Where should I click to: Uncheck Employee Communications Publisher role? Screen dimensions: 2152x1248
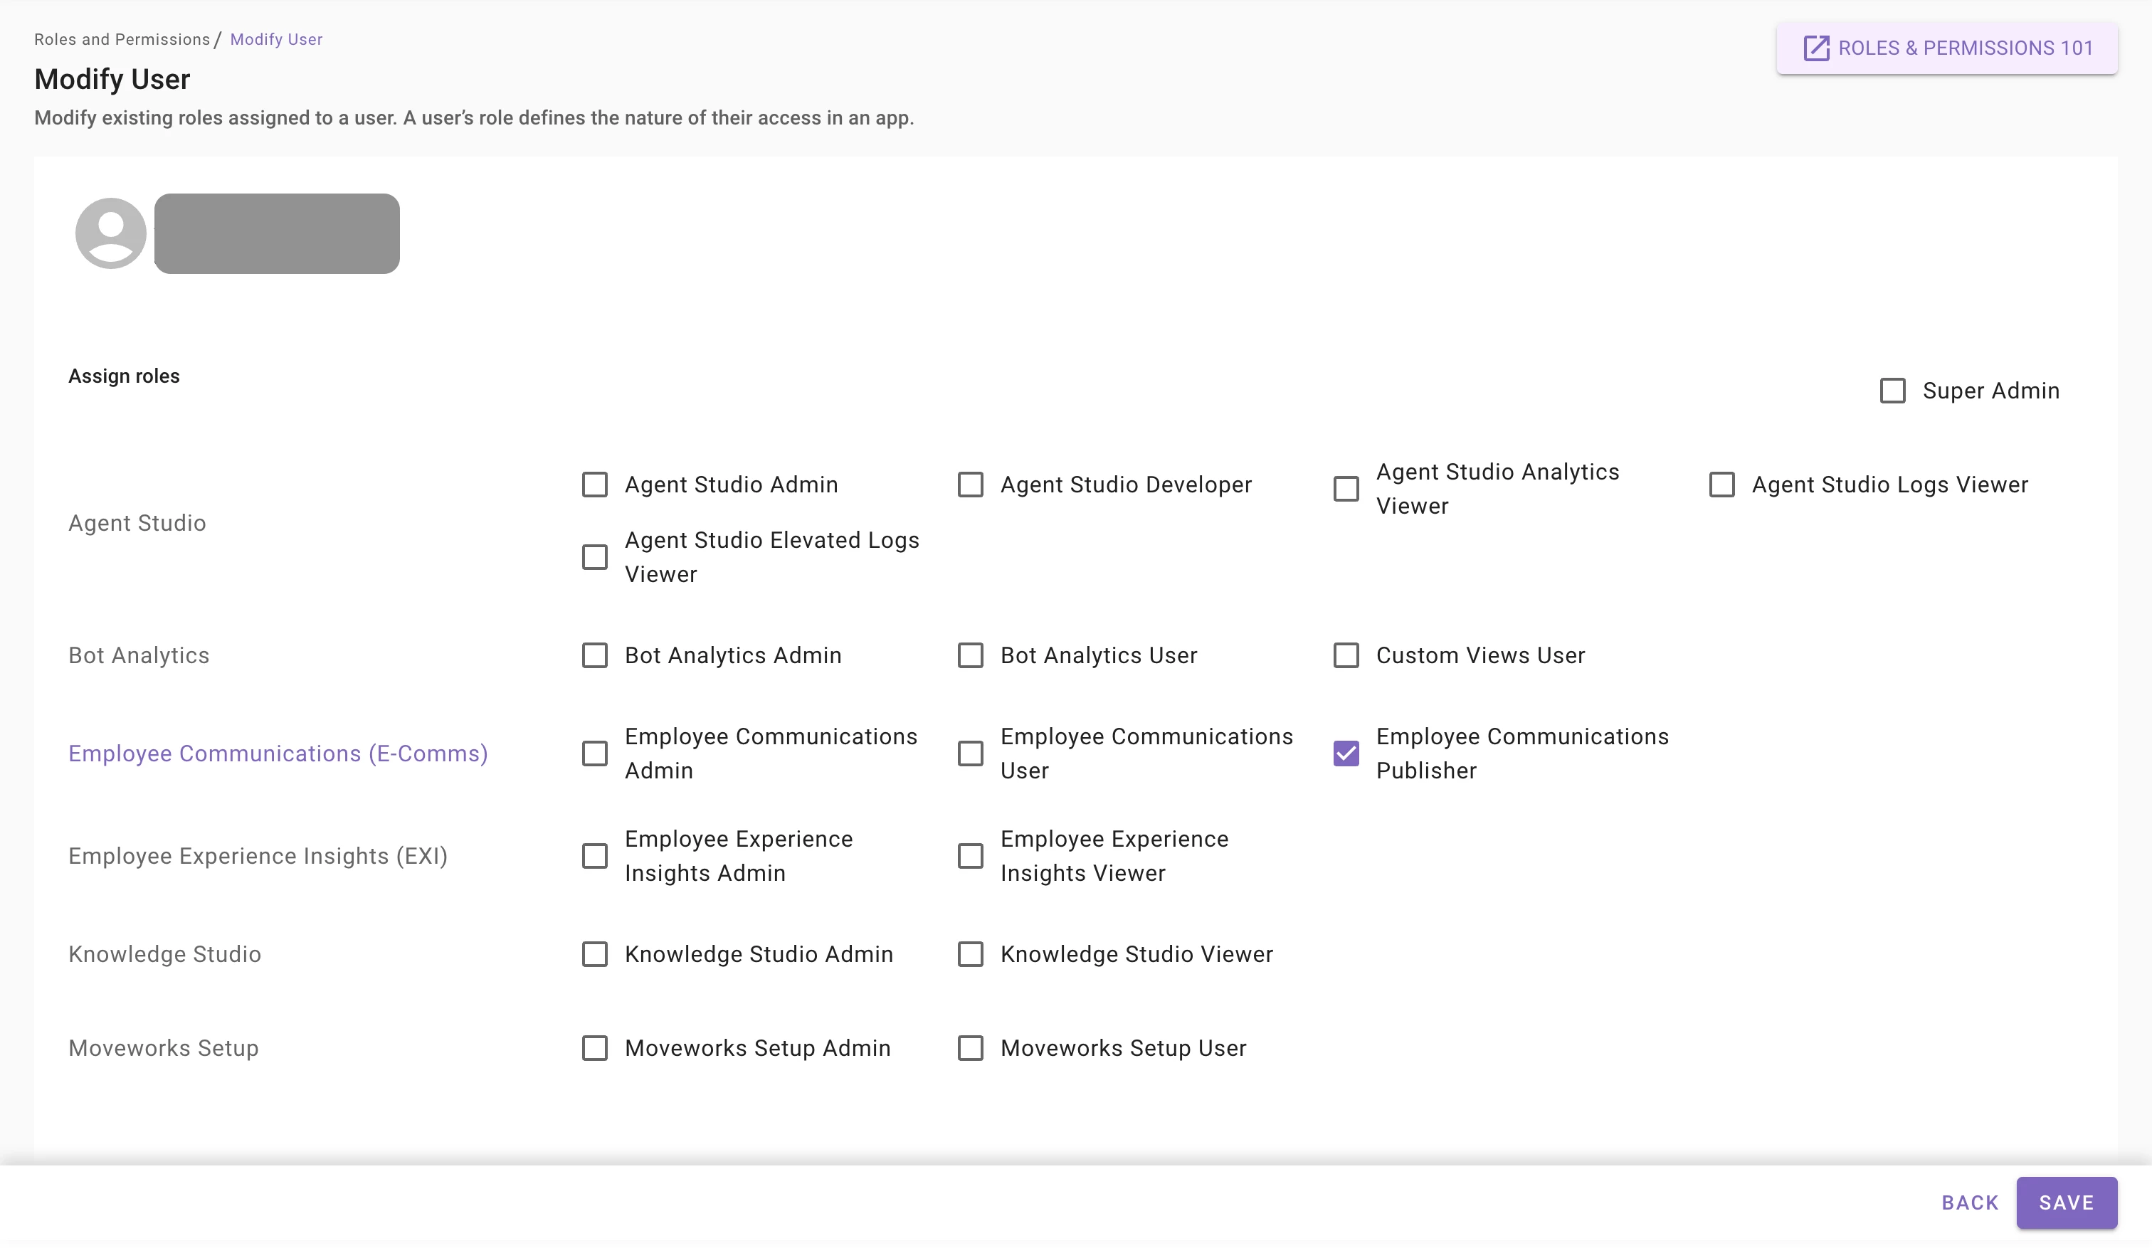(1346, 753)
